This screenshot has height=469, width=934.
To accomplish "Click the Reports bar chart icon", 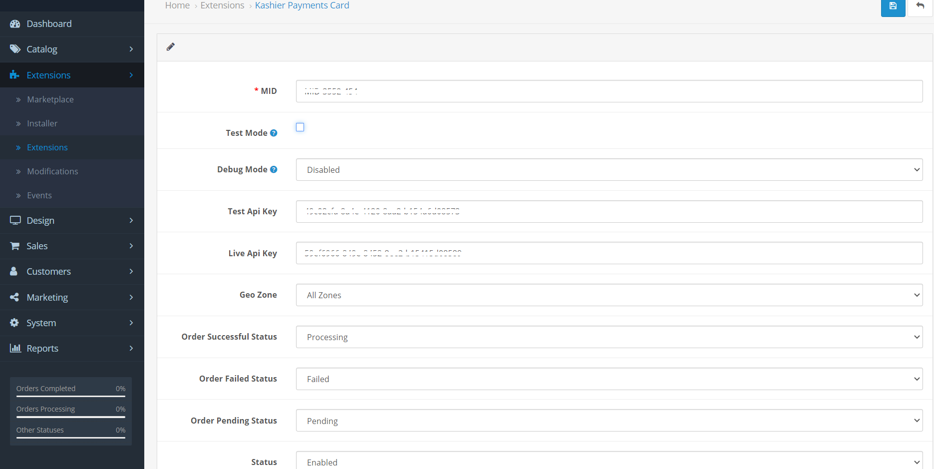I will pos(15,348).
